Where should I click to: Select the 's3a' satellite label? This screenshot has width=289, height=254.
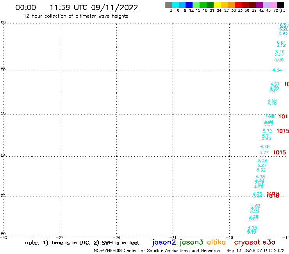tap(269, 242)
